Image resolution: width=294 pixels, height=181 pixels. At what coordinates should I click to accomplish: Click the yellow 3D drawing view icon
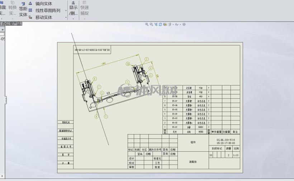click(165, 24)
